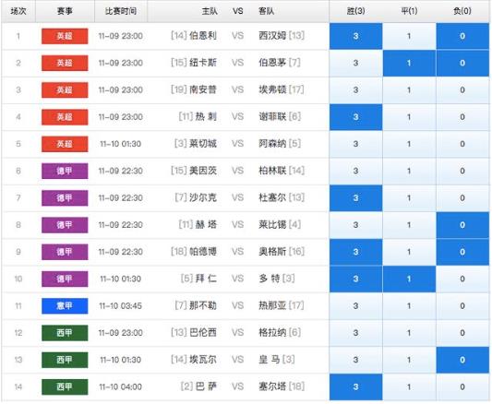492x404 pixels.
Task: Select loss (0) for 南安普 vs 埃弗顿
Action: 462,90
